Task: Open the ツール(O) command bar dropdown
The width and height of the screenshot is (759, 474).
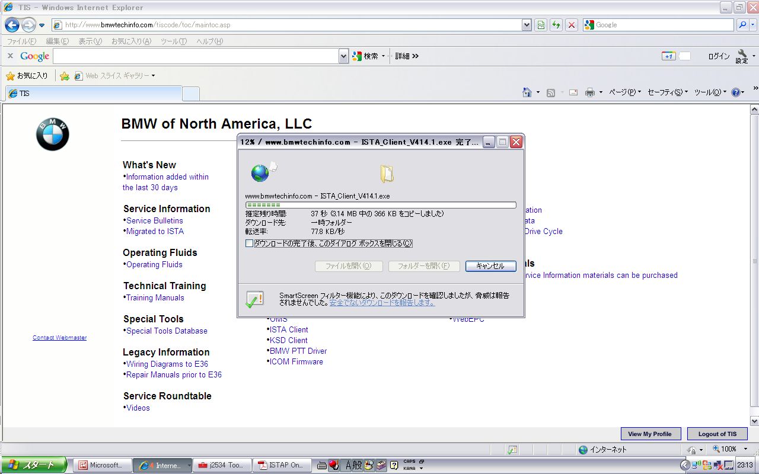Action: 710,92
